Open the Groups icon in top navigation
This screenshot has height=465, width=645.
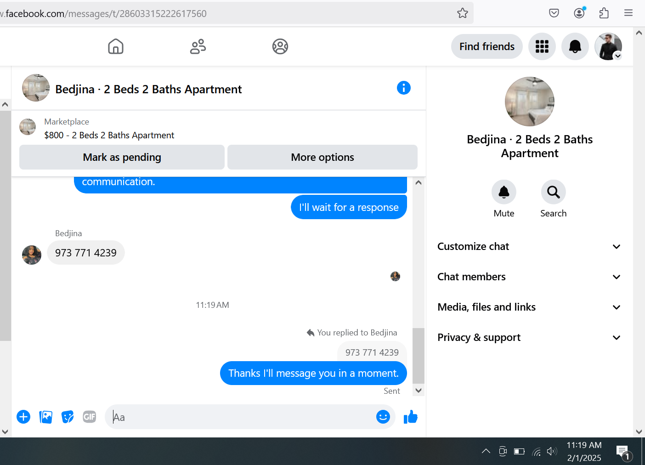click(x=280, y=46)
